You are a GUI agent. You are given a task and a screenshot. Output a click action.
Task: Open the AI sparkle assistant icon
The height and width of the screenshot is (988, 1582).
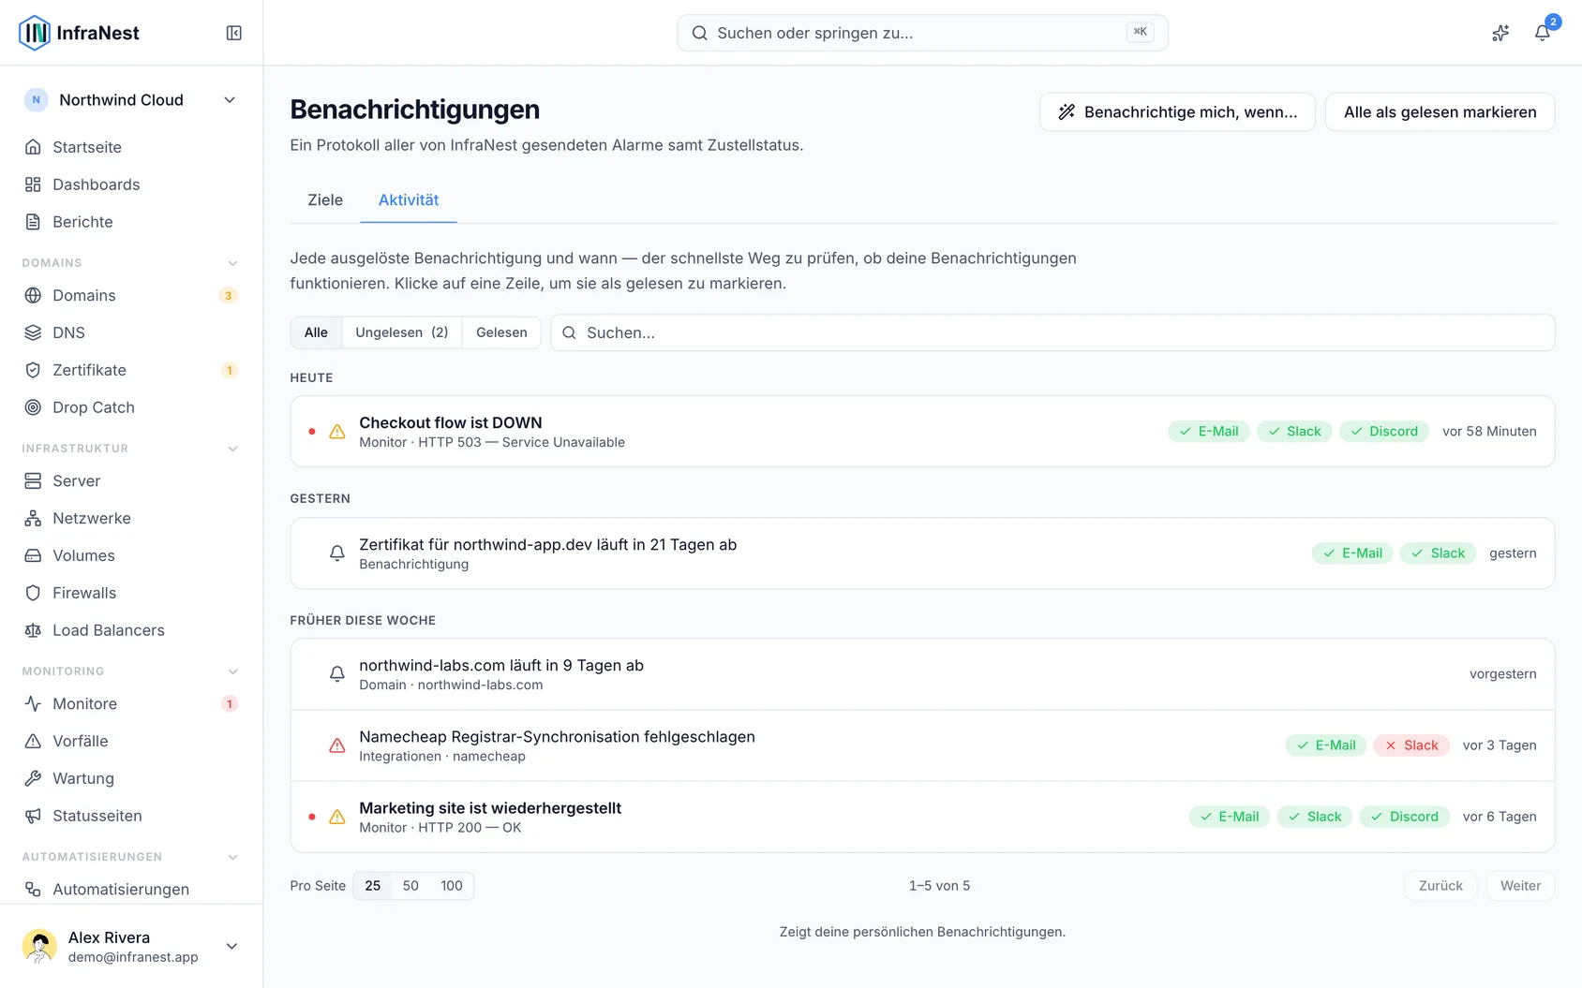(x=1500, y=33)
